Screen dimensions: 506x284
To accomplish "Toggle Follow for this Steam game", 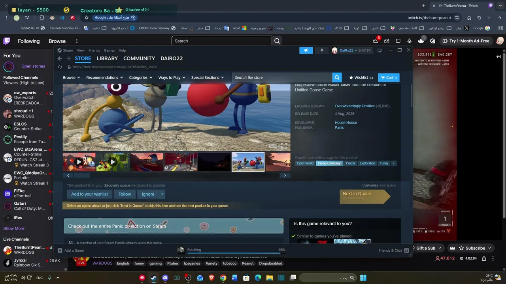I will point(125,194).
